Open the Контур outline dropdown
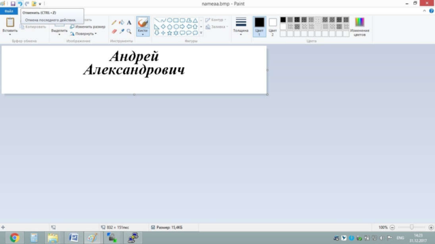The image size is (435, 244). [216, 20]
